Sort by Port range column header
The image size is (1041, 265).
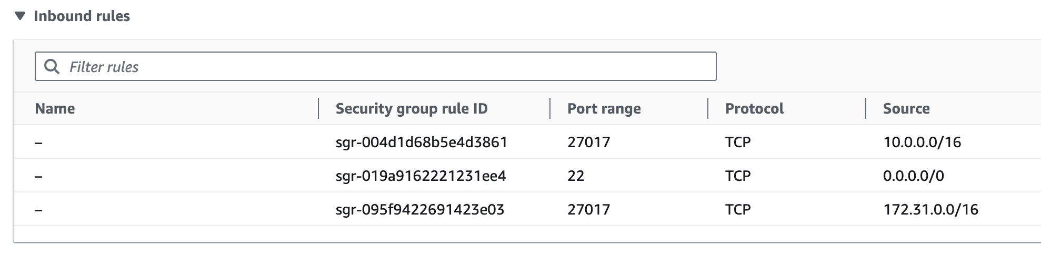[x=604, y=109]
